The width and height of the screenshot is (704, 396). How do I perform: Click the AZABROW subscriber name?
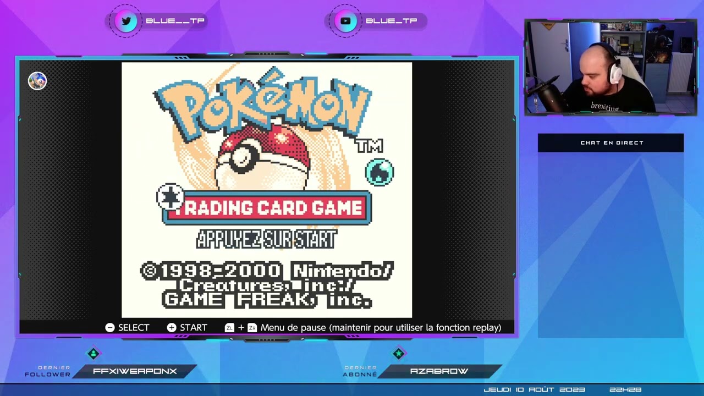coord(439,371)
